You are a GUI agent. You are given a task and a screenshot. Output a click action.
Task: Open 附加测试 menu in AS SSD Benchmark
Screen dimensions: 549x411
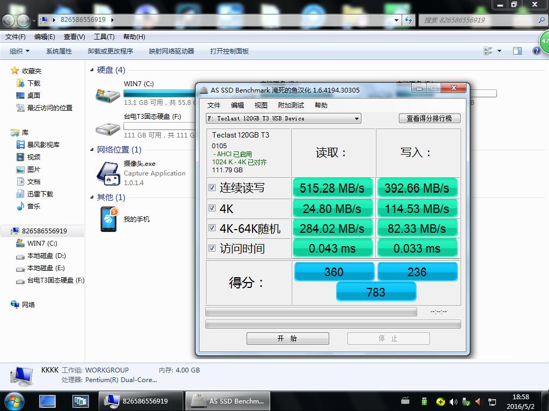click(291, 105)
